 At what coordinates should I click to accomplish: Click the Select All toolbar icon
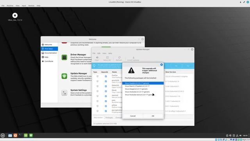[107, 58]
